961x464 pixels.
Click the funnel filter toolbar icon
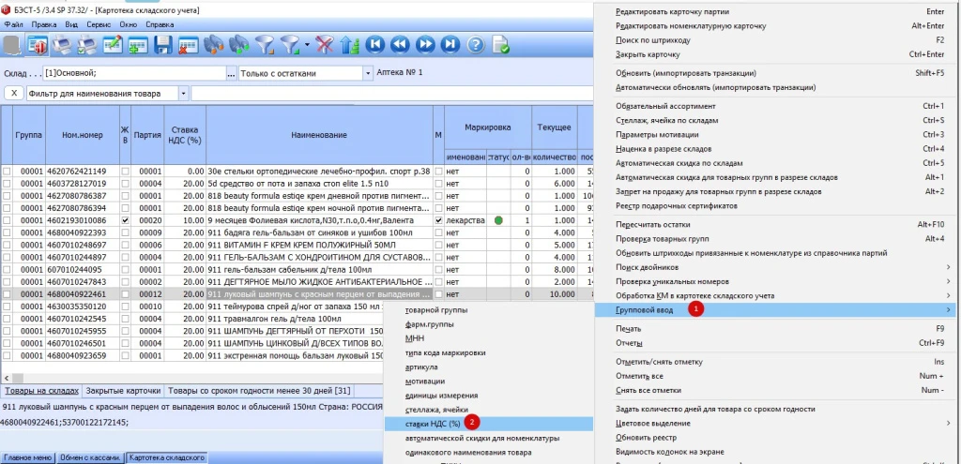coord(266,44)
